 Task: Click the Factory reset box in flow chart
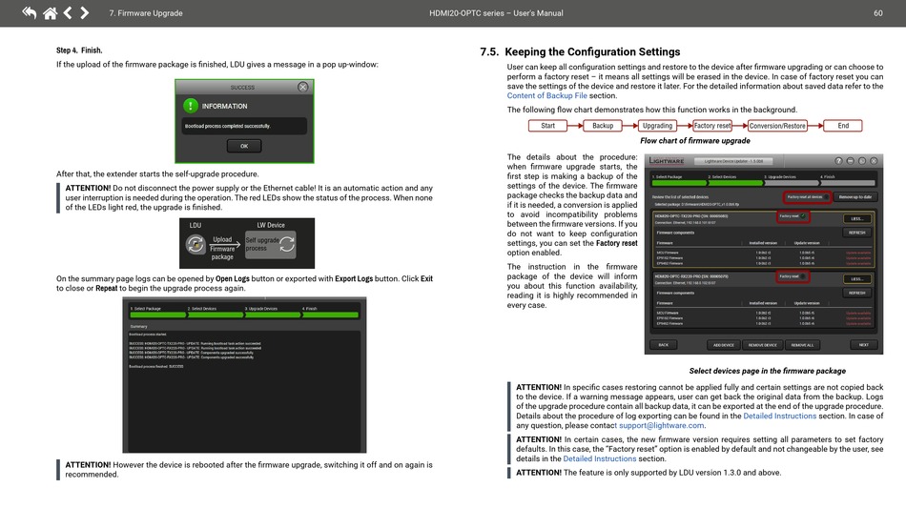click(712, 126)
